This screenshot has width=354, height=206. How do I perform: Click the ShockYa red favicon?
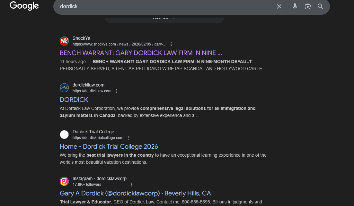(64, 41)
